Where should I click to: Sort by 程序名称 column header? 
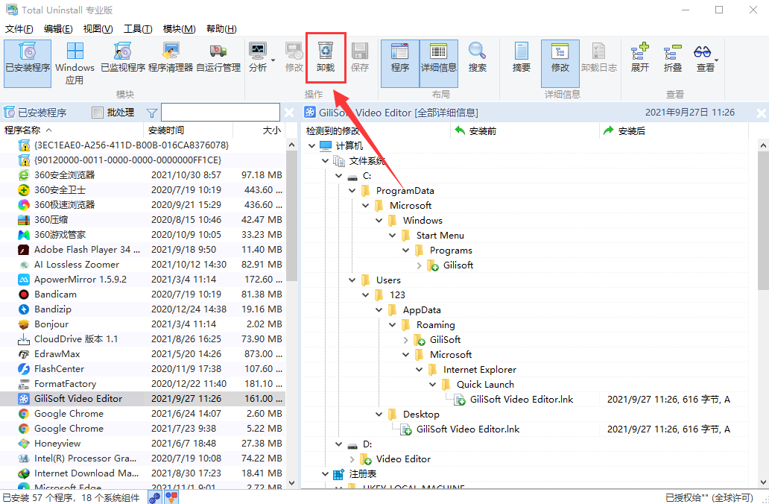(72, 130)
